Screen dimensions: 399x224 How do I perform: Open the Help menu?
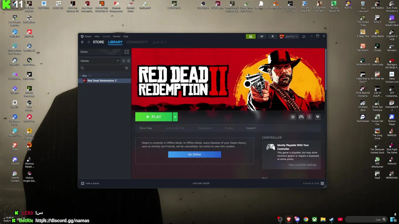pyautogui.click(x=126, y=36)
